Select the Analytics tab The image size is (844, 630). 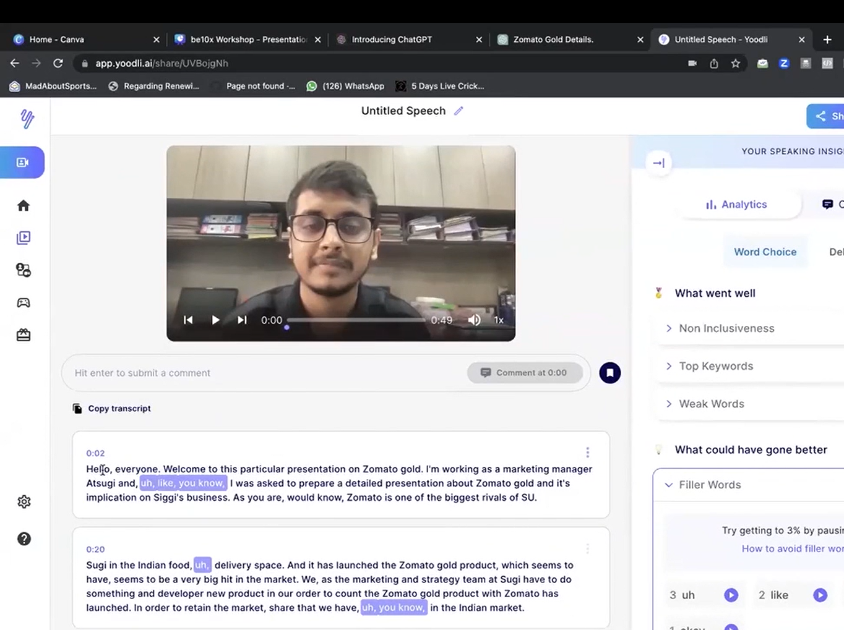click(x=737, y=205)
